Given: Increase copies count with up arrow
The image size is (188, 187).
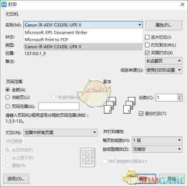Looking at the screenshot, I should point(179,96).
